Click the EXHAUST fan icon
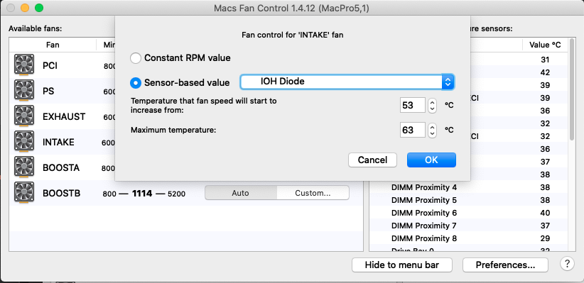The image size is (584, 283). click(x=24, y=116)
